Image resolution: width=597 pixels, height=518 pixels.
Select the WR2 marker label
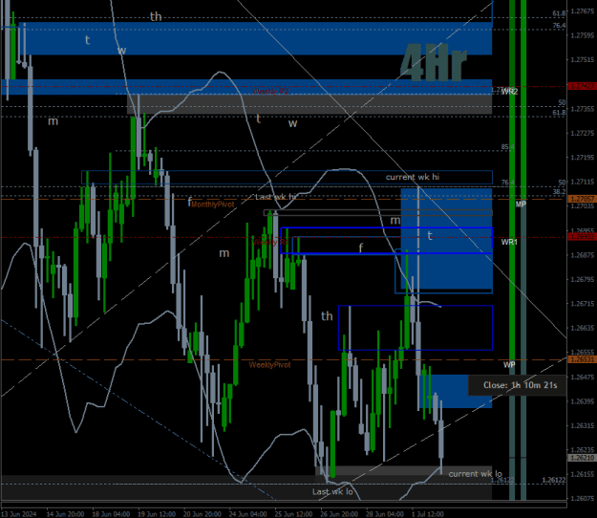509,92
